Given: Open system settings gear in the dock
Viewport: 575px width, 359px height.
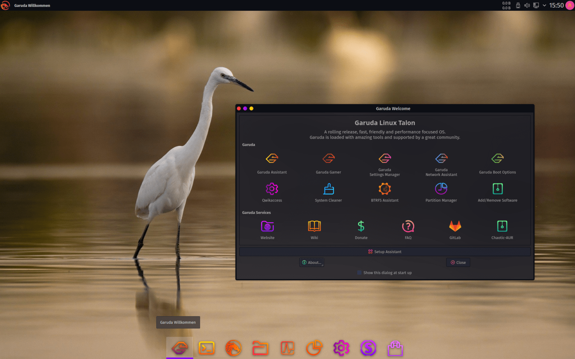Looking at the screenshot, I should coord(341,348).
